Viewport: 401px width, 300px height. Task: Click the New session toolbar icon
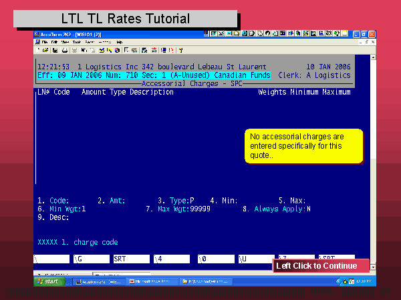(x=38, y=50)
